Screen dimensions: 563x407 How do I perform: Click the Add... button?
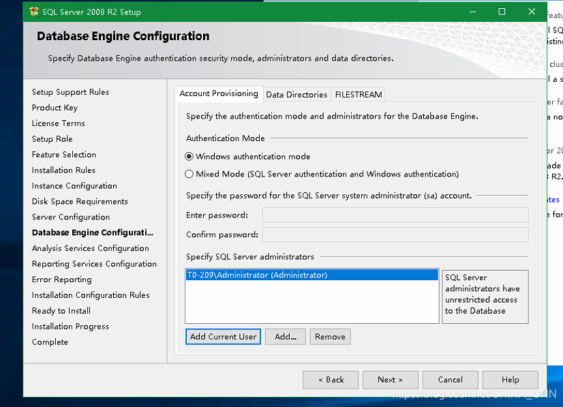pyautogui.click(x=286, y=337)
